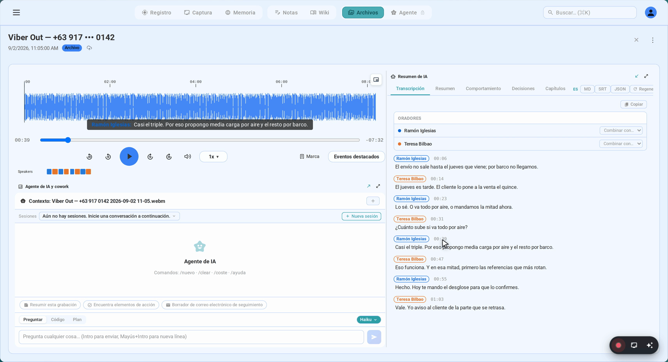
Task: Jump to timestamp 01:03
Action: click(437, 299)
